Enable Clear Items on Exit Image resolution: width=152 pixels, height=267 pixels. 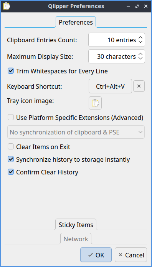tap(11, 147)
